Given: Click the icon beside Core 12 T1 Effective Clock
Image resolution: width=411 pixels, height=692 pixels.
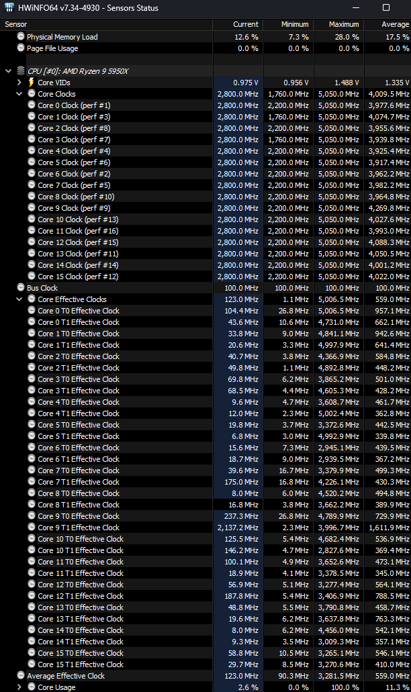Looking at the screenshot, I should coord(32,595).
